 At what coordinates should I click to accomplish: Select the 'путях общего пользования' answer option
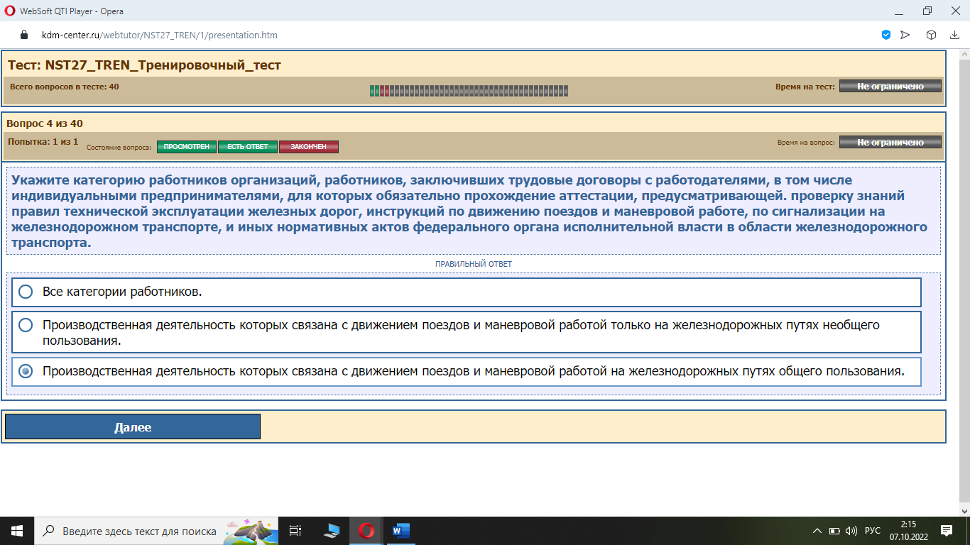point(467,371)
